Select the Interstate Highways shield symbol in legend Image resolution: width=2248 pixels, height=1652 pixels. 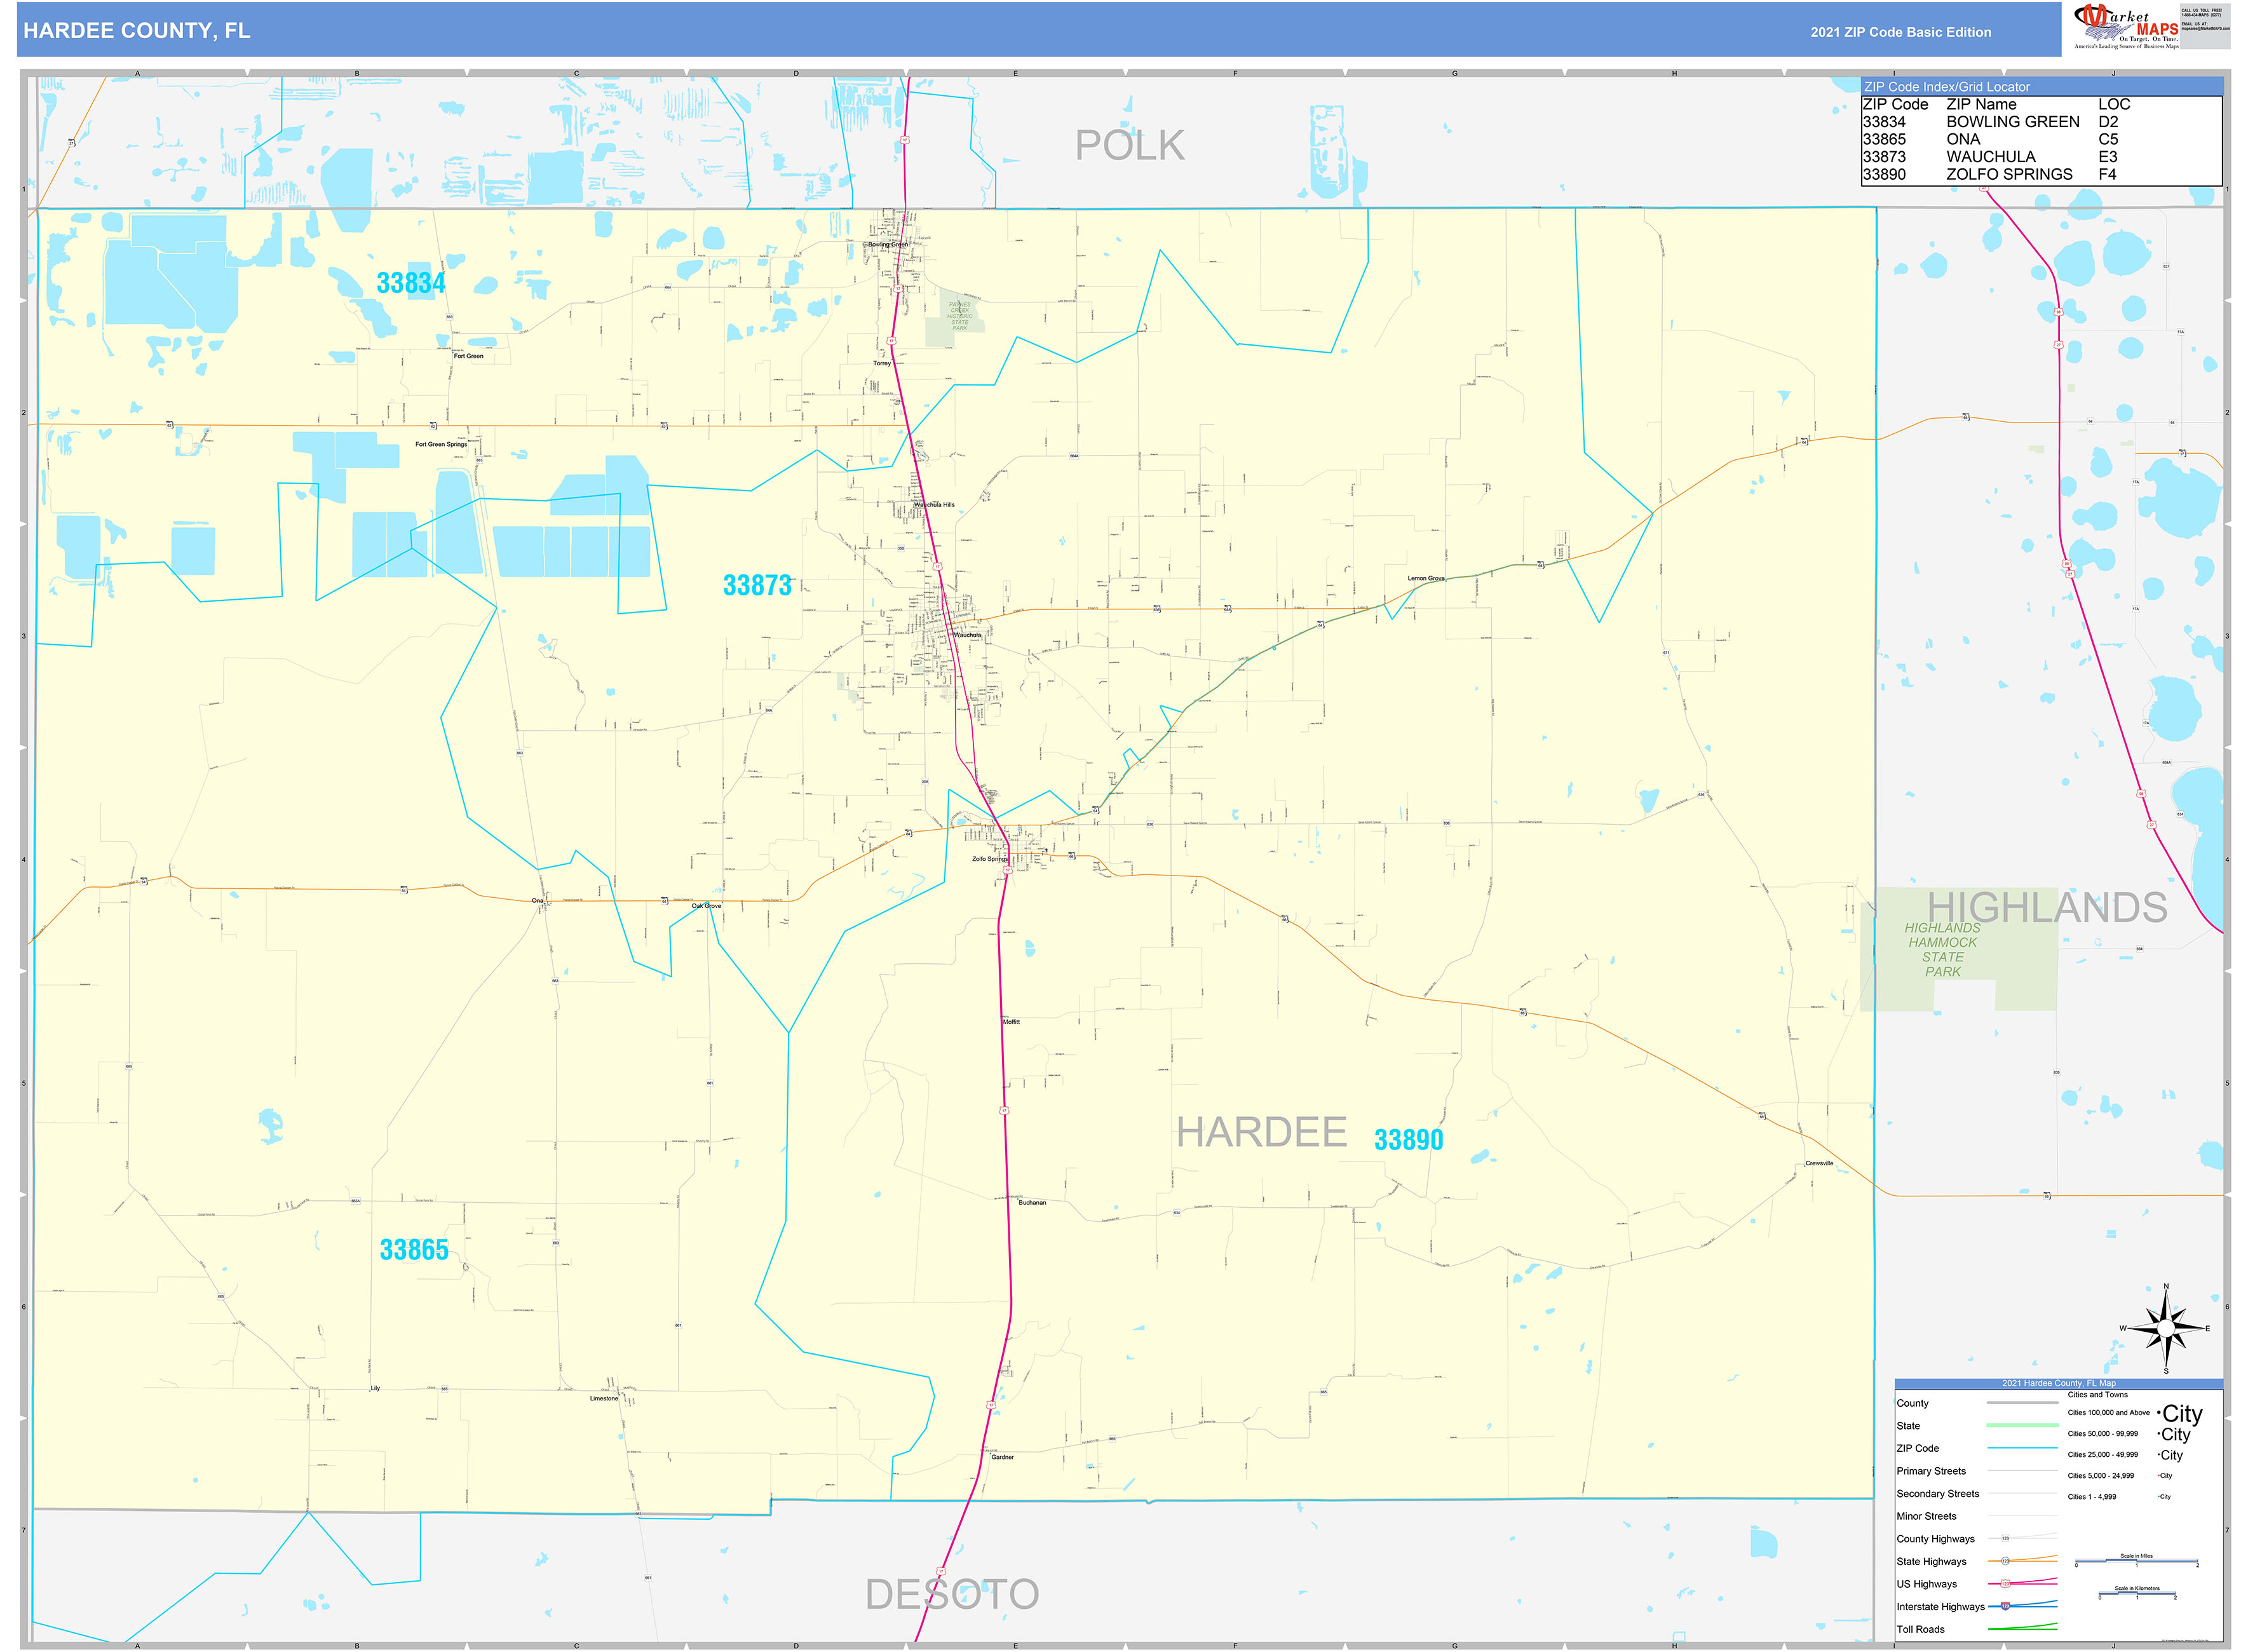(x=2006, y=1606)
